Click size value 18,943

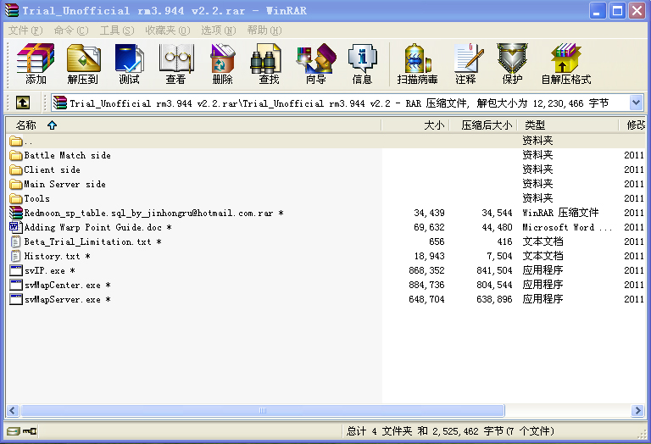pos(429,256)
